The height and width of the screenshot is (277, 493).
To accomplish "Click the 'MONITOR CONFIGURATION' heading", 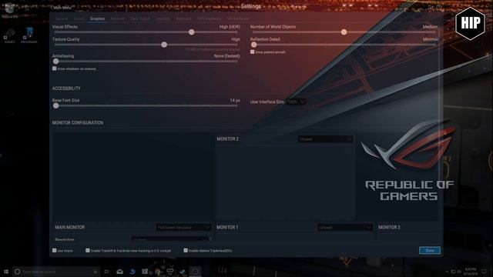I will (78, 122).
